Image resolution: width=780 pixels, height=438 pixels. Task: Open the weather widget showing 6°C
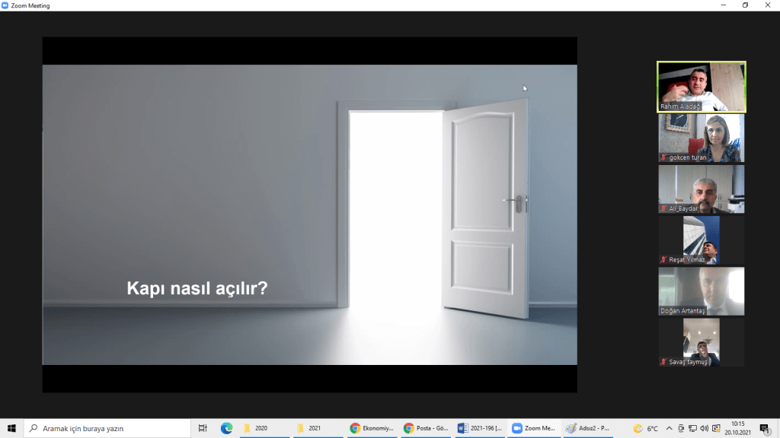645,428
